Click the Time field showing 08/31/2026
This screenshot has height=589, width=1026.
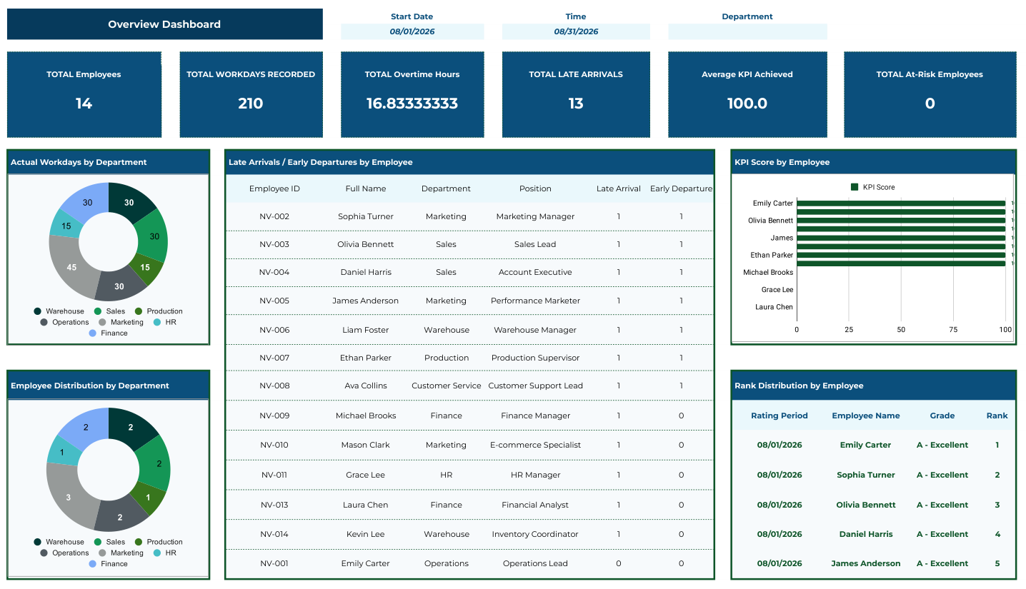point(576,31)
